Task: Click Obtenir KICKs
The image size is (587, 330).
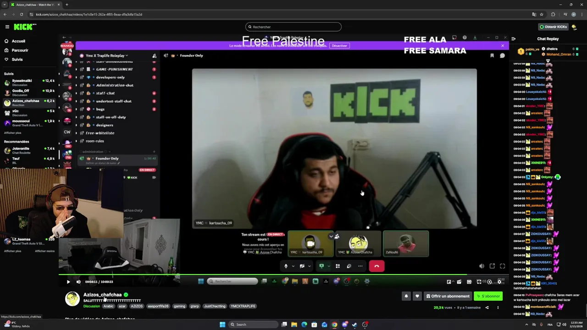Action: pos(553,27)
